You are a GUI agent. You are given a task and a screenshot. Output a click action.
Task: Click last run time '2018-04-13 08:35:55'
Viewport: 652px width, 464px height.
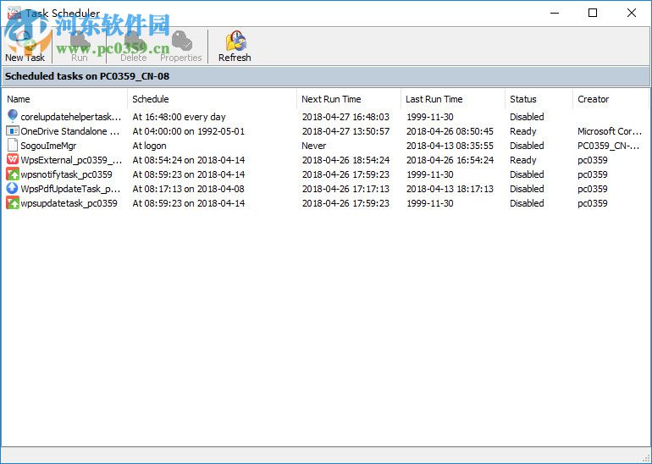(x=450, y=146)
